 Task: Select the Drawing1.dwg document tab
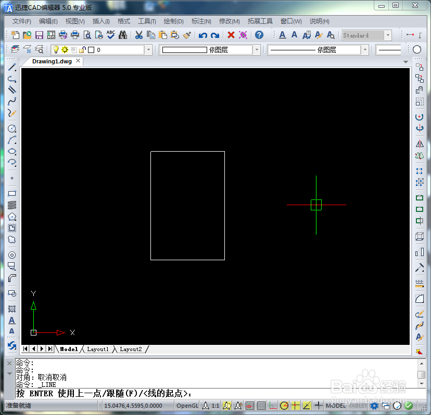click(52, 61)
